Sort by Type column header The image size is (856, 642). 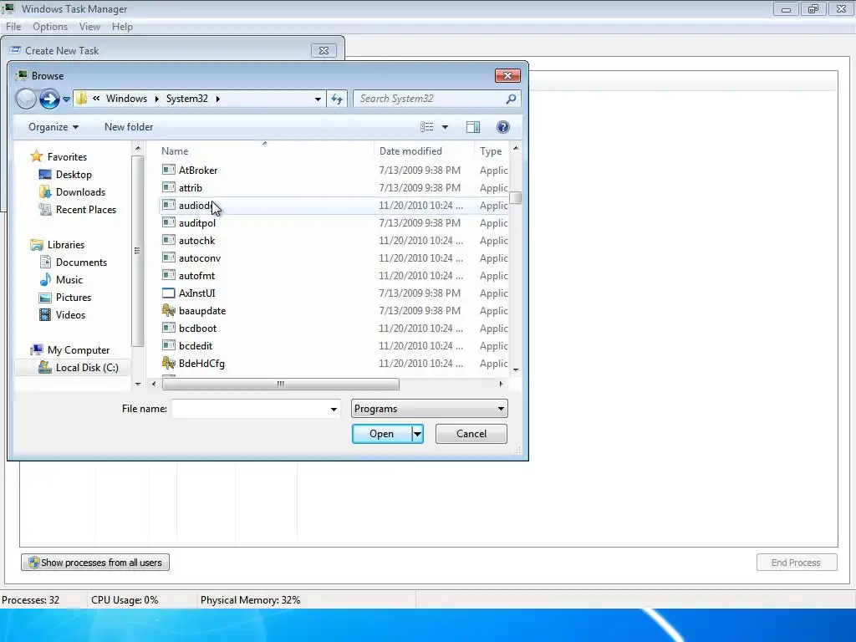click(491, 151)
